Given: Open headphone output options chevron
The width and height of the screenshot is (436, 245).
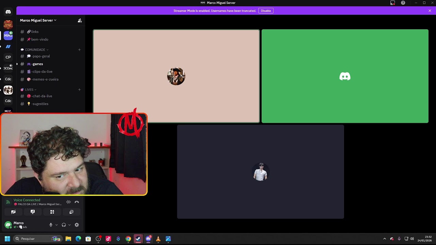Looking at the screenshot, I should click(69, 225).
